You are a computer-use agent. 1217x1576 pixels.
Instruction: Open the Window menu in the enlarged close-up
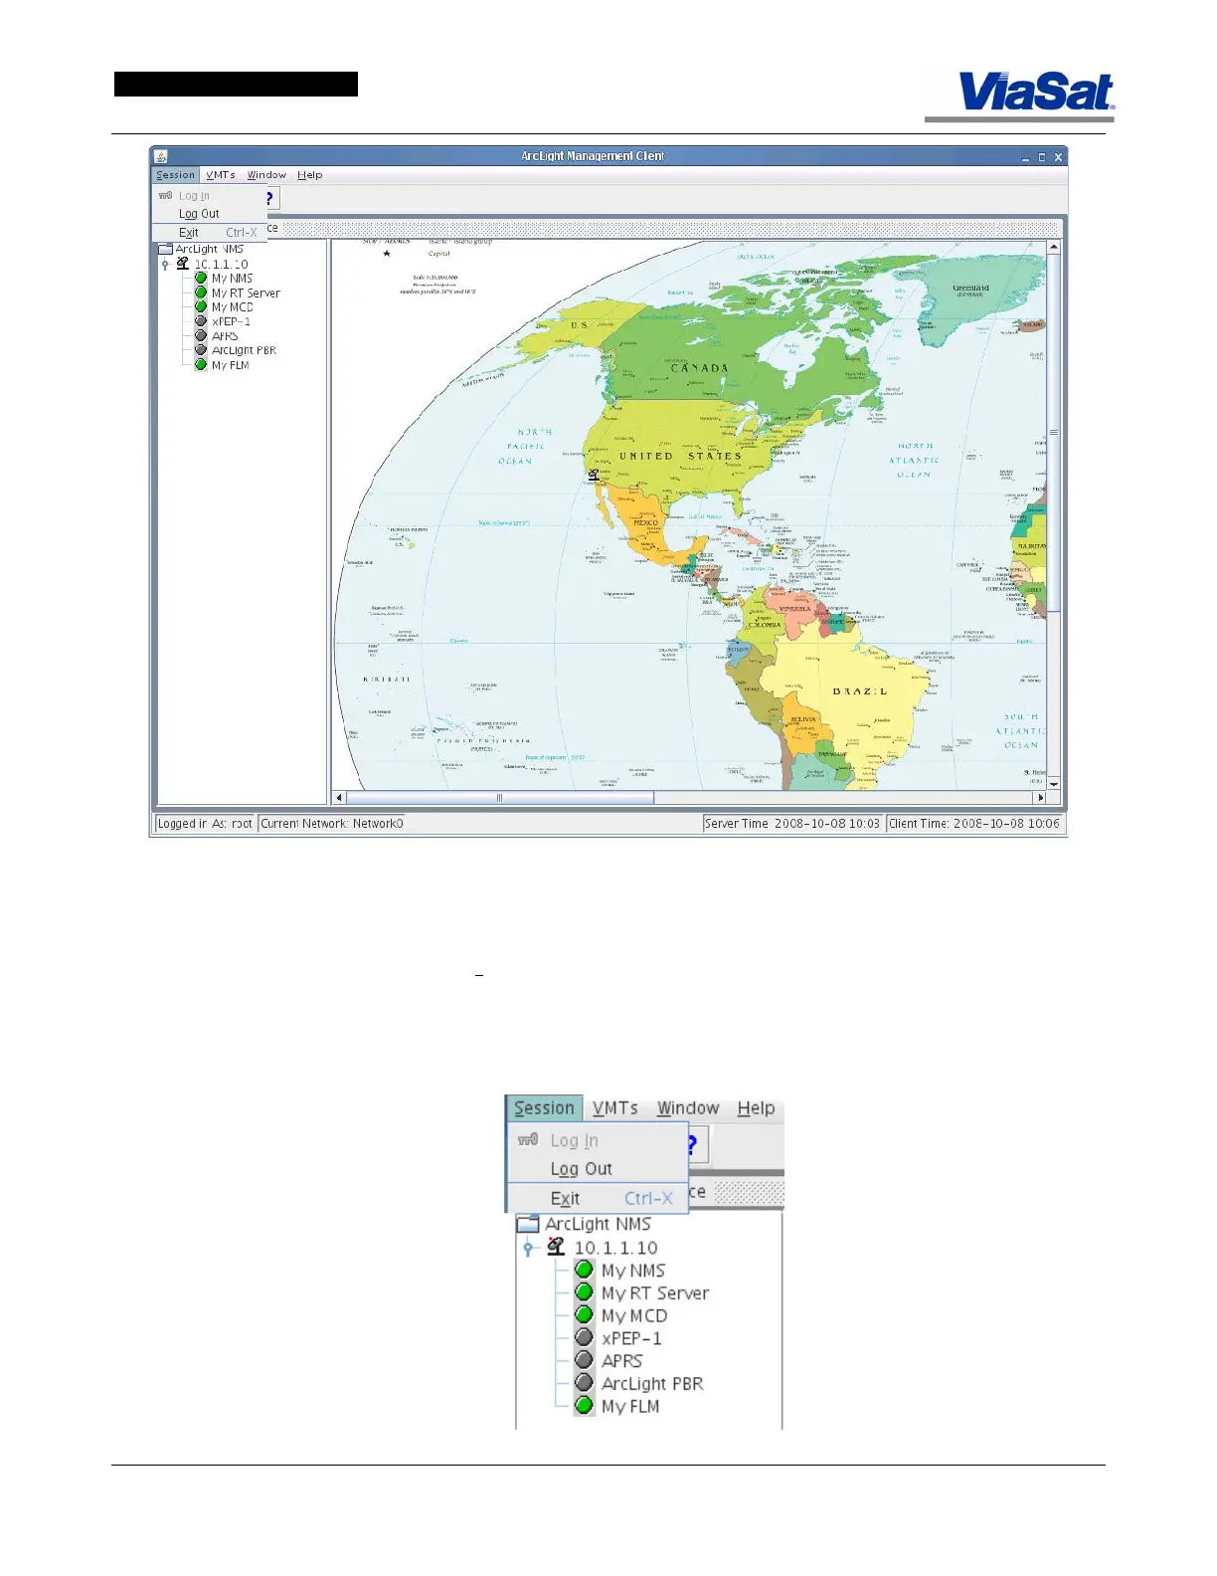[x=688, y=1108]
